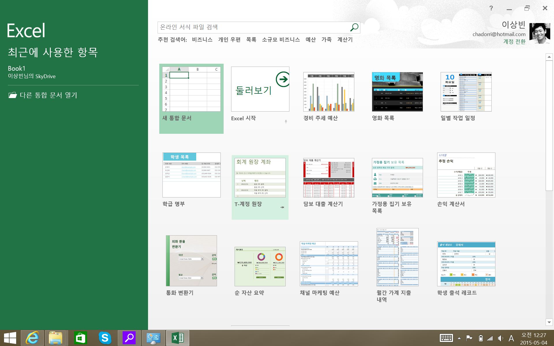This screenshot has height=346, width=554.
Task: Launch Internet Explorer from taskbar
Action: 32,338
